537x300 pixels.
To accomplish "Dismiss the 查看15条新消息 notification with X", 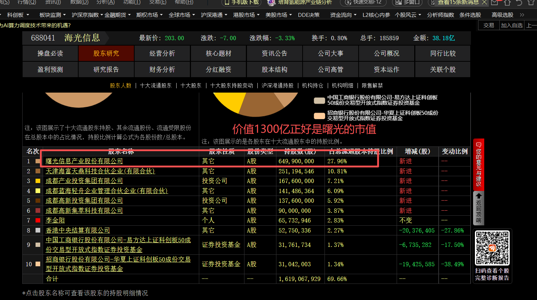I will pyautogui.click(x=484, y=3).
